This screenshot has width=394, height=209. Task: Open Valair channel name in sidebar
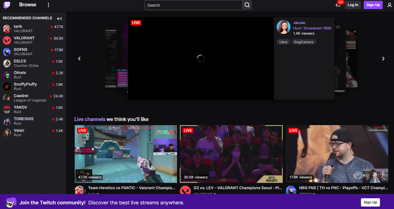19,131
